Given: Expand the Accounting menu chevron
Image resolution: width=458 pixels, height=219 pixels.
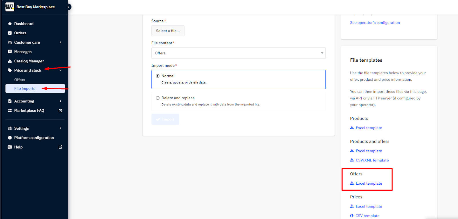Looking at the screenshot, I should [x=60, y=101].
